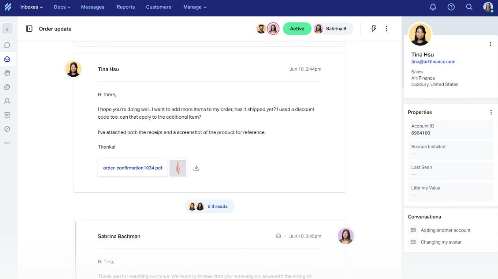Open the Properties three-dot options menu
498x279 pixels.
coord(491,112)
